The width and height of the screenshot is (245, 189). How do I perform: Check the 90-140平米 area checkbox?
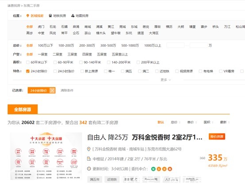tap(81, 62)
